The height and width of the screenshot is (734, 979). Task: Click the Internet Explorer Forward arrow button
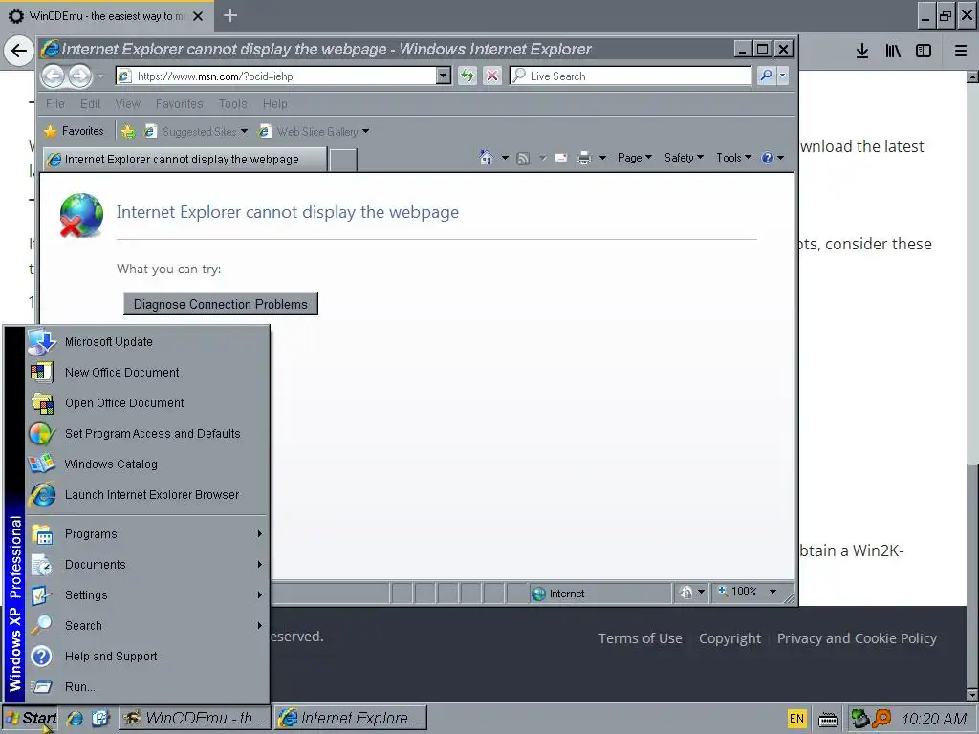[79, 76]
